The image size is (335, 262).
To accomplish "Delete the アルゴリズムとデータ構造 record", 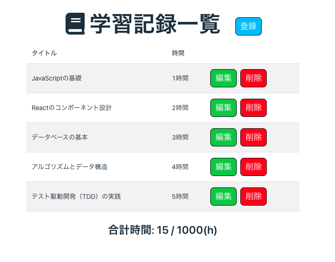I will (x=254, y=167).
